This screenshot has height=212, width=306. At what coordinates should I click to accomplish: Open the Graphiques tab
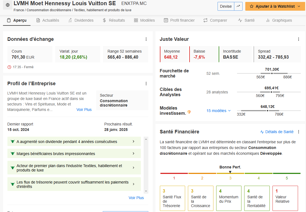point(279,20)
